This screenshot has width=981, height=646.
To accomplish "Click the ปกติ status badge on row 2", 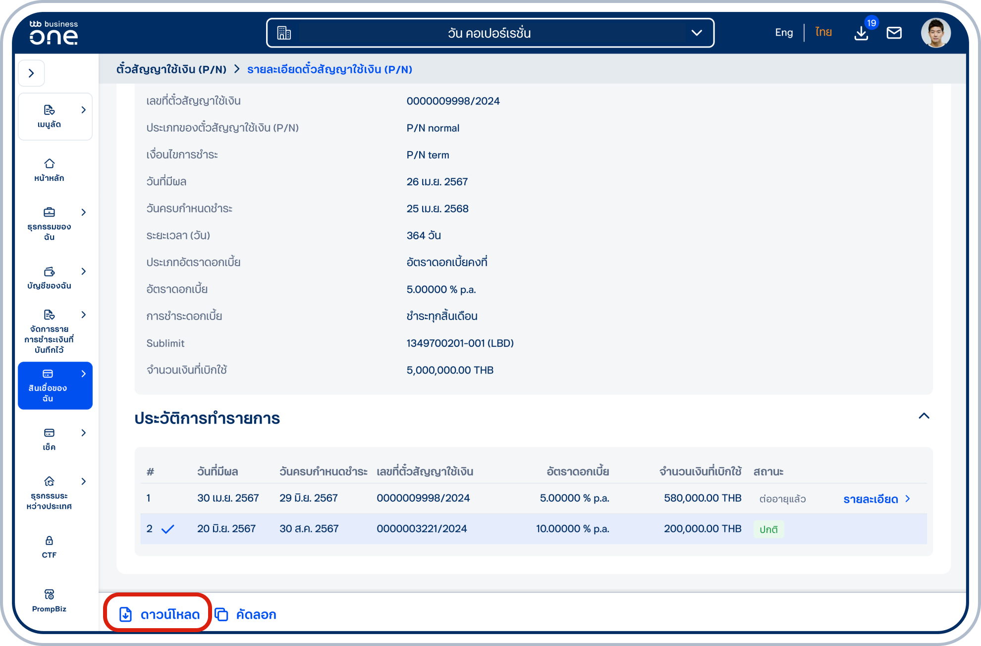I will 768,529.
